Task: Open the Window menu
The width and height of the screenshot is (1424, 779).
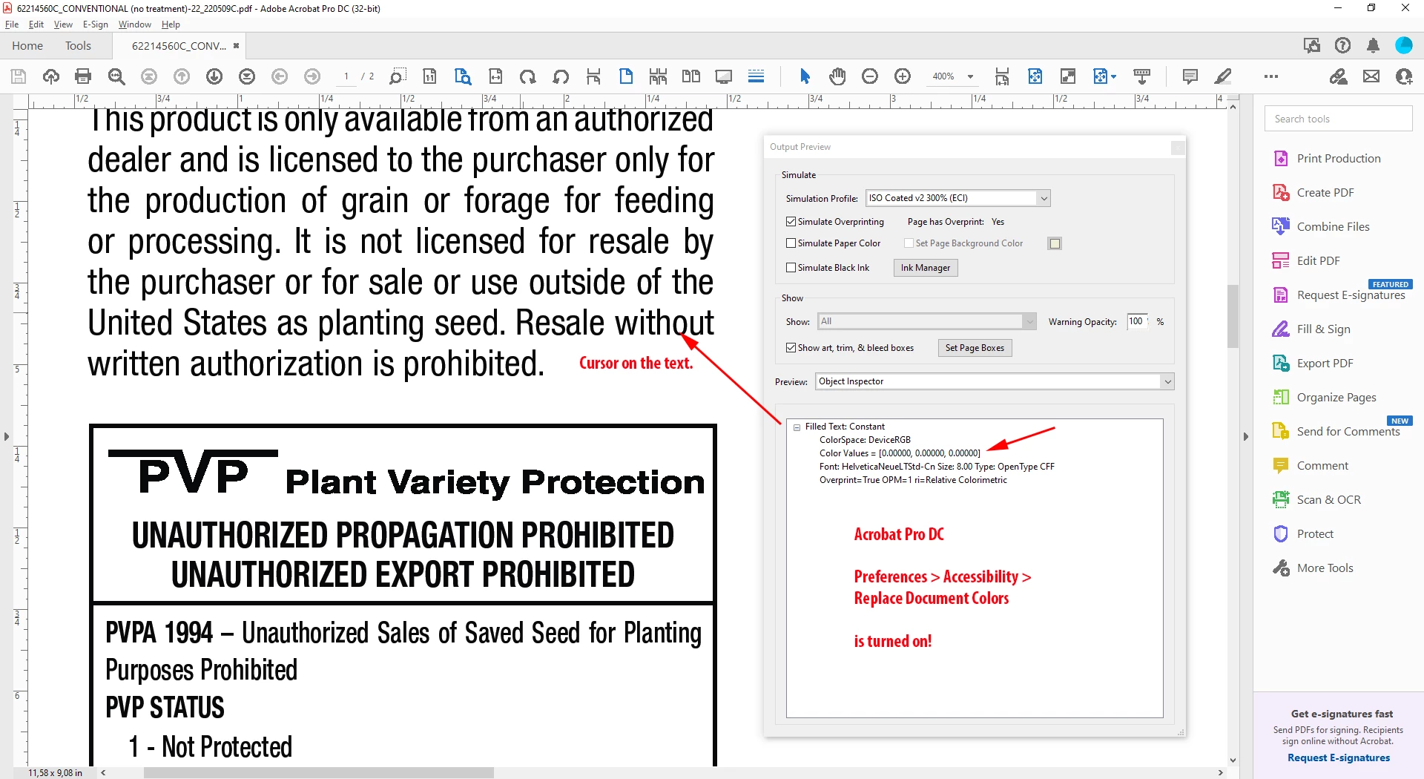Action: tap(135, 24)
